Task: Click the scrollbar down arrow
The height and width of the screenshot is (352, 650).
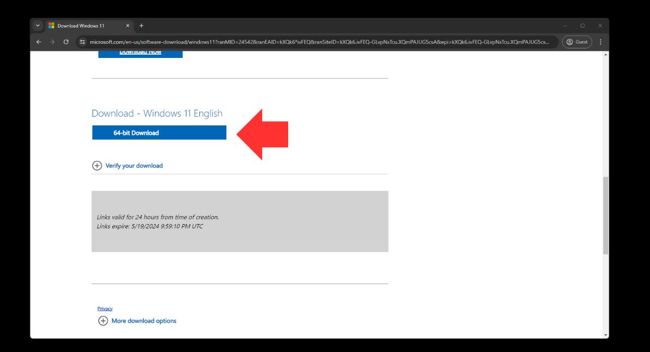Action: pyautogui.click(x=605, y=335)
